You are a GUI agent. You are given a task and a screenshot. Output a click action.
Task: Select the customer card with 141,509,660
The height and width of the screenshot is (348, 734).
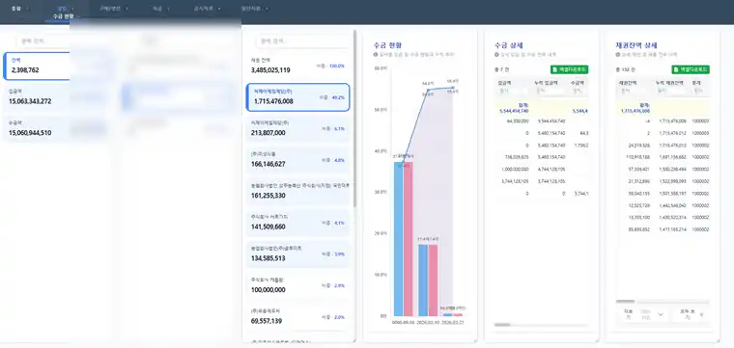(x=297, y=223)
